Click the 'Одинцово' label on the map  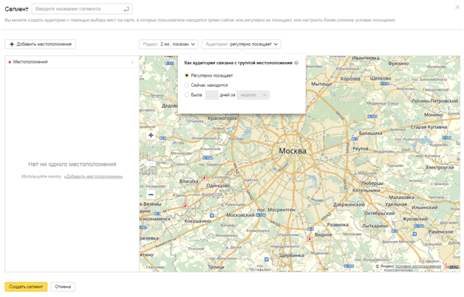(x=218, y=186)
